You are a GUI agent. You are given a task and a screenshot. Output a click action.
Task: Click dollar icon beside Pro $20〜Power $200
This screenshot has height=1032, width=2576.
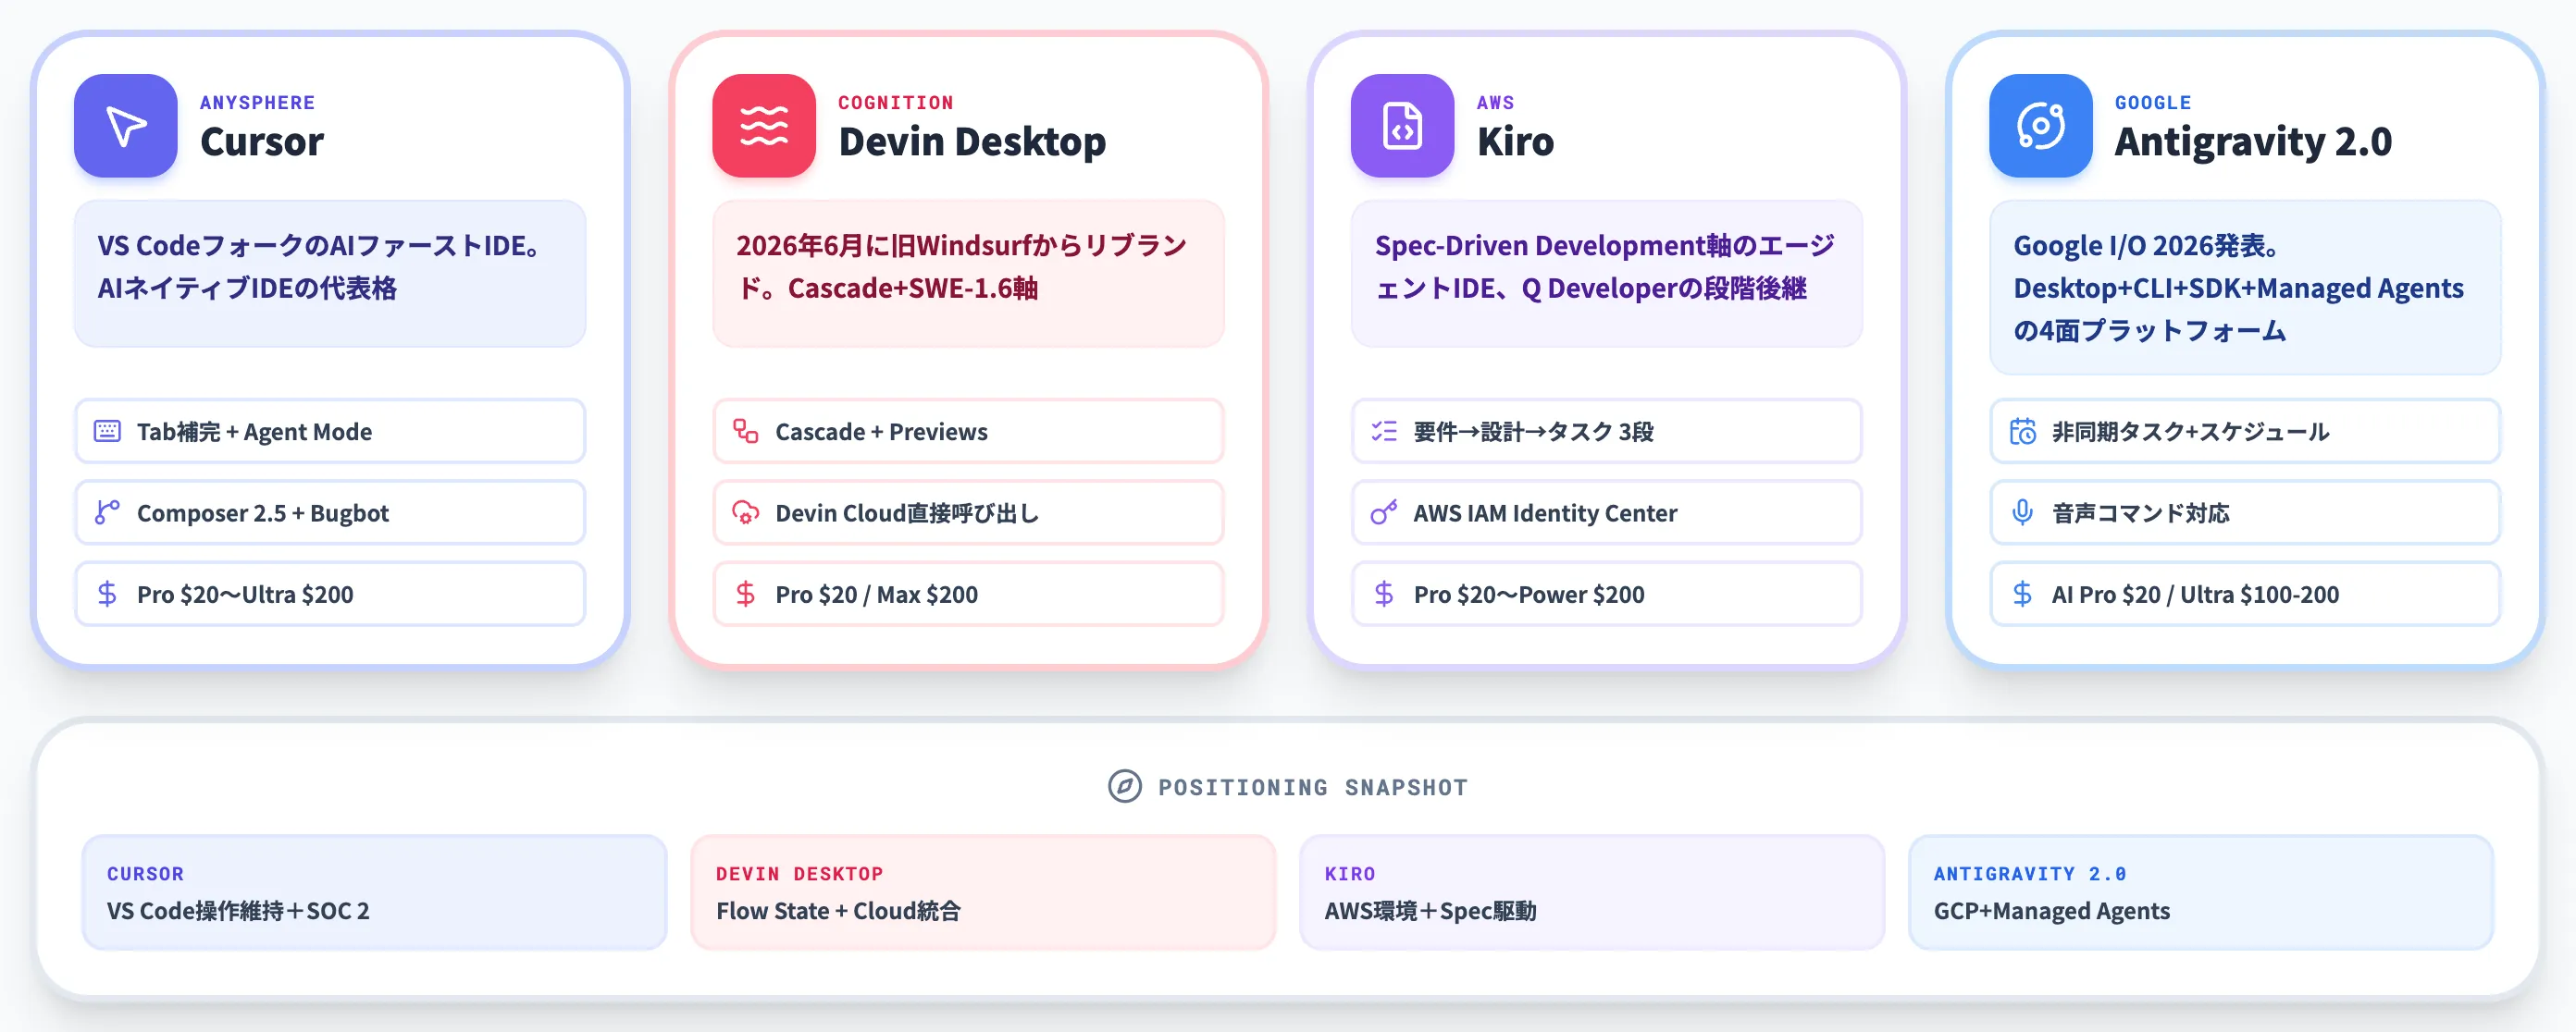point(1384,595)
